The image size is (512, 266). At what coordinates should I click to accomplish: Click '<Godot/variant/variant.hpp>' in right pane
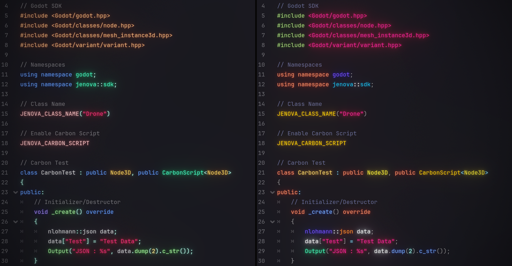point(355,45)
